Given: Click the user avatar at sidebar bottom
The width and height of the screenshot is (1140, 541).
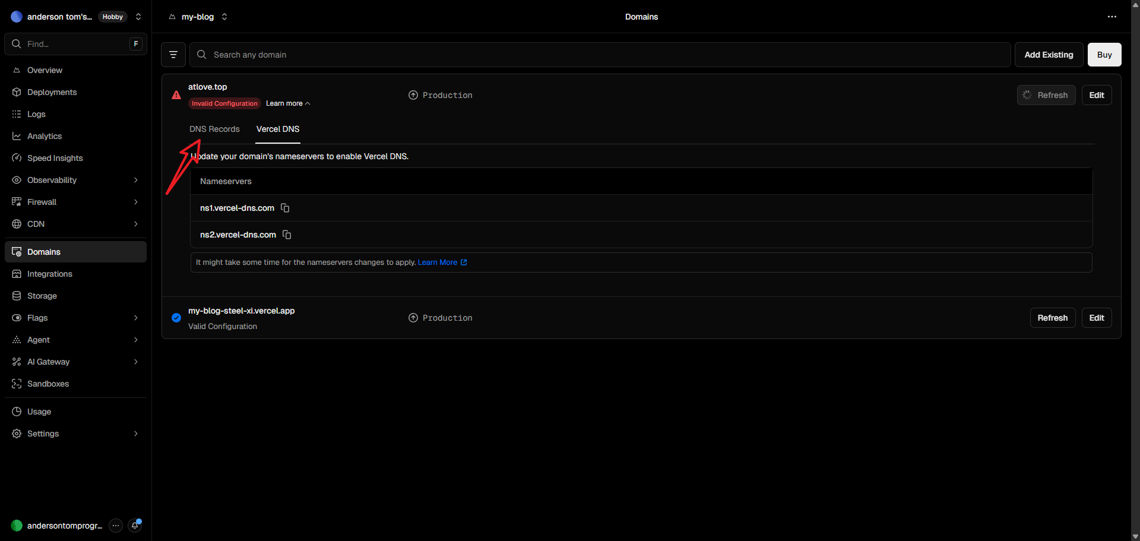Looking at the screenshot, I should pyautogui.click(x=17, y=526).
